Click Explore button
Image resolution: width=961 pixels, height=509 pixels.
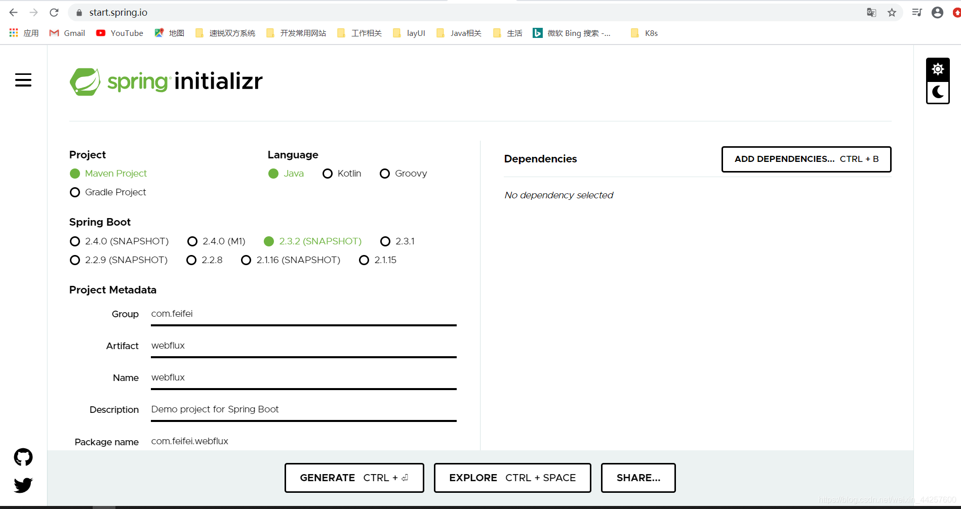pos(512,478)
